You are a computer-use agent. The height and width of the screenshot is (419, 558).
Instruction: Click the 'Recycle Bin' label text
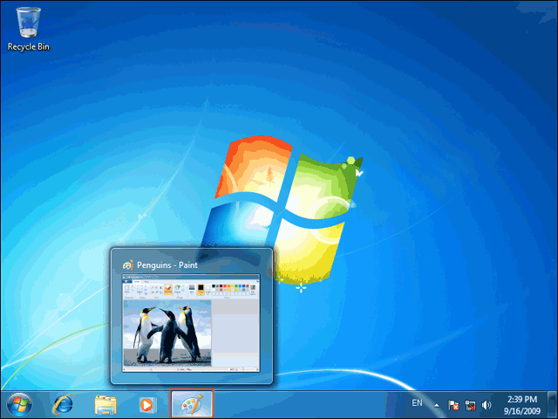pos(29,46)
